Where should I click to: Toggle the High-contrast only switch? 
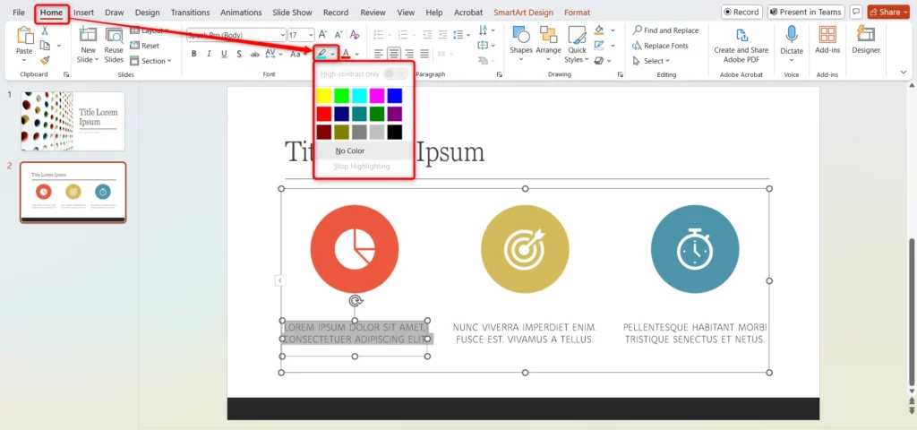[x=395, y=73]
